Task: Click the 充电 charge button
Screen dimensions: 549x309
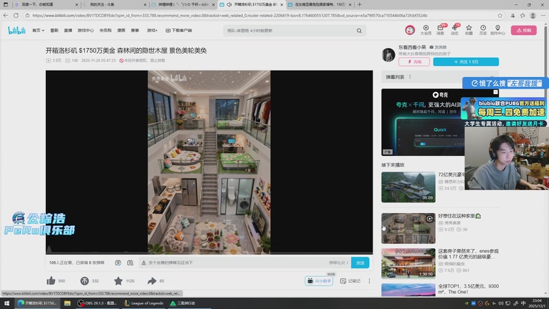Action: tap(414, 62)
